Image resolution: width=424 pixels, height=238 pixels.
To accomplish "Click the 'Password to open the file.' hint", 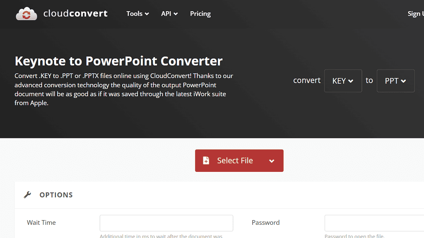I will pos(354,236).
